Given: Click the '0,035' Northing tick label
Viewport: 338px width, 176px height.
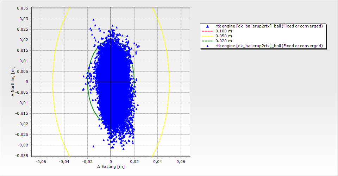Looking at the screenshot, I should click(23, 8).
